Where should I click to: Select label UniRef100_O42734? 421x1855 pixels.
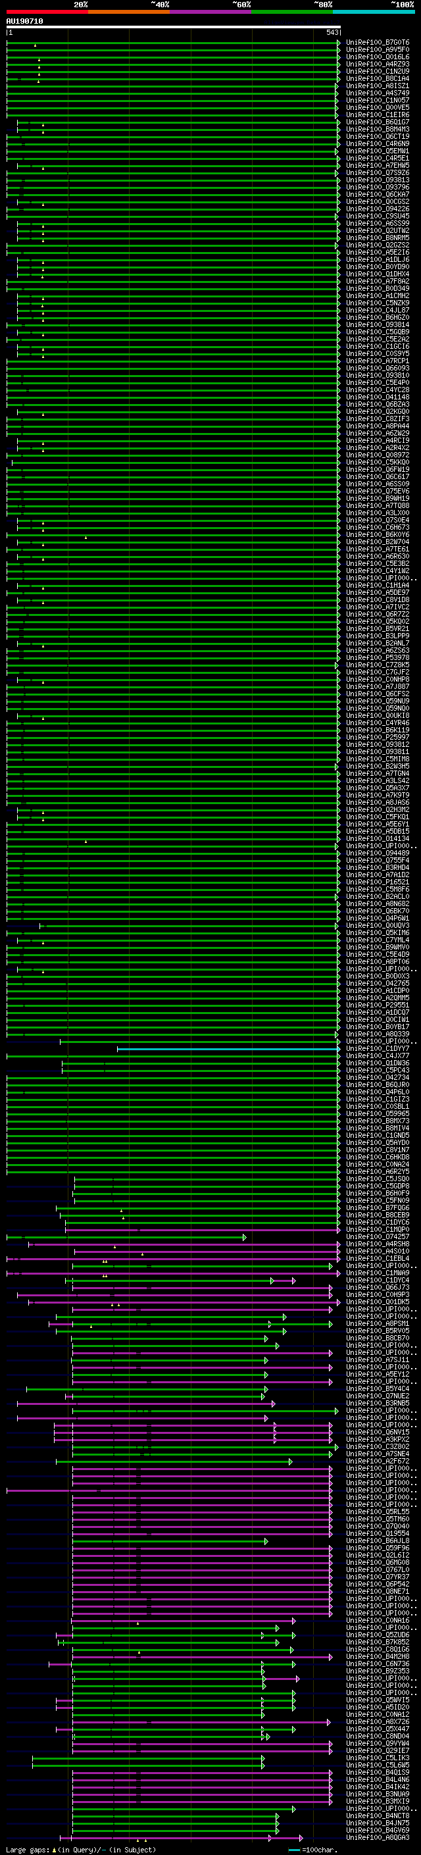[378, 1078]
